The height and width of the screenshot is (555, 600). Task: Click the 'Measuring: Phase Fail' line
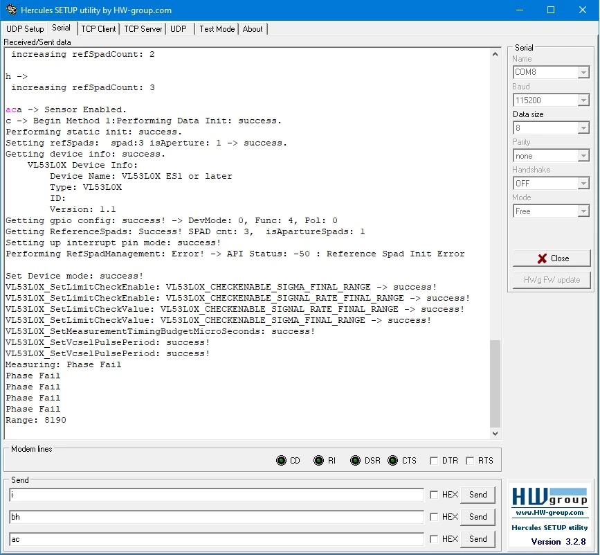(x=63, y=364)
